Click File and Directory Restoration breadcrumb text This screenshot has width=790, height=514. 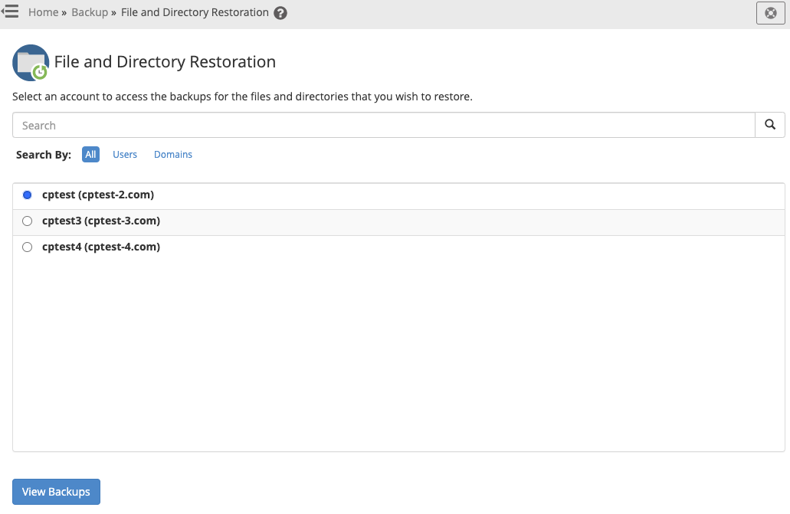[x=195, y=12]
